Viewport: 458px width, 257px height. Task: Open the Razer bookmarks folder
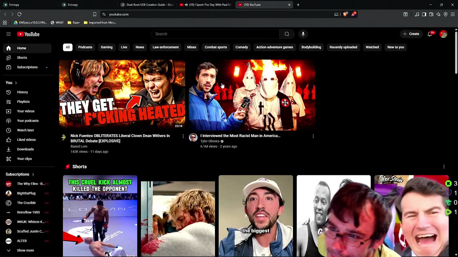[x=74, y=22]
